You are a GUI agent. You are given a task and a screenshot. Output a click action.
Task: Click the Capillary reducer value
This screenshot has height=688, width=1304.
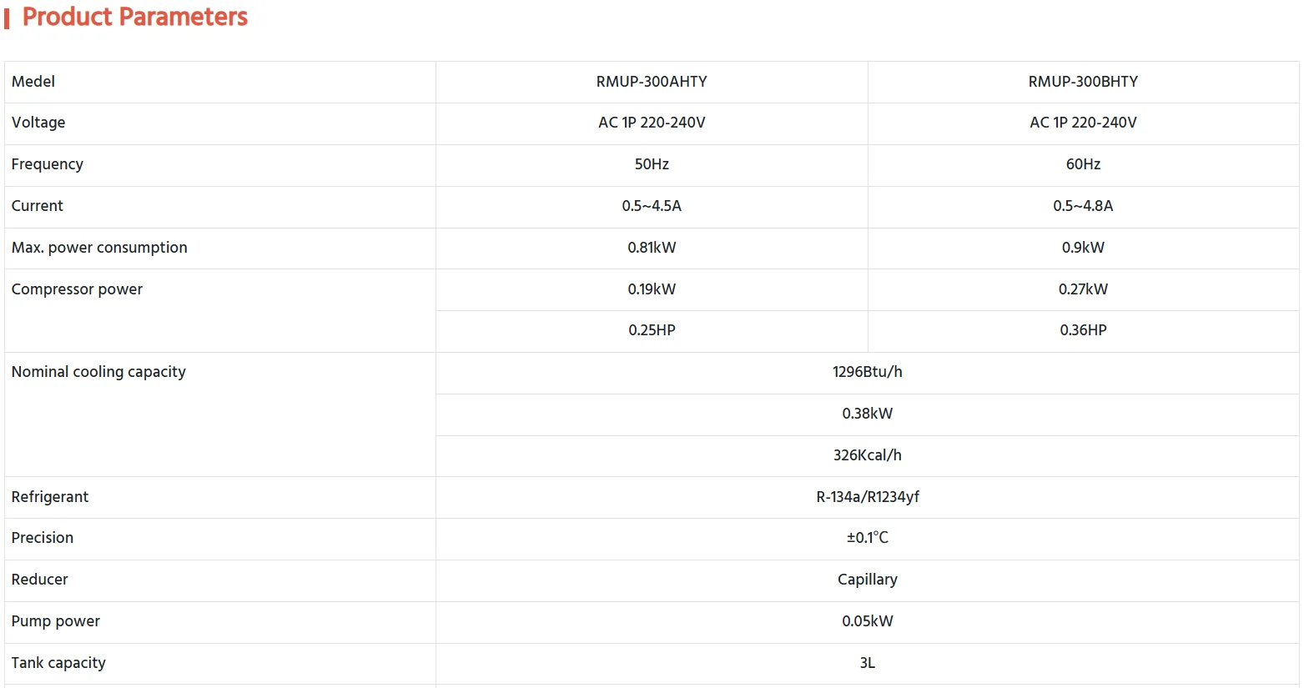coord(867,580)
